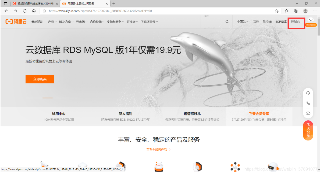Open the 邀请得好礼 card
The width and height of the screenshot is (320, 174).
[192, 116]
